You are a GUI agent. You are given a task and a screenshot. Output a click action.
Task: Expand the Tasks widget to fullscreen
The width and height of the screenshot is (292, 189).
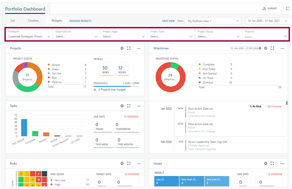(x=129, y=106)
